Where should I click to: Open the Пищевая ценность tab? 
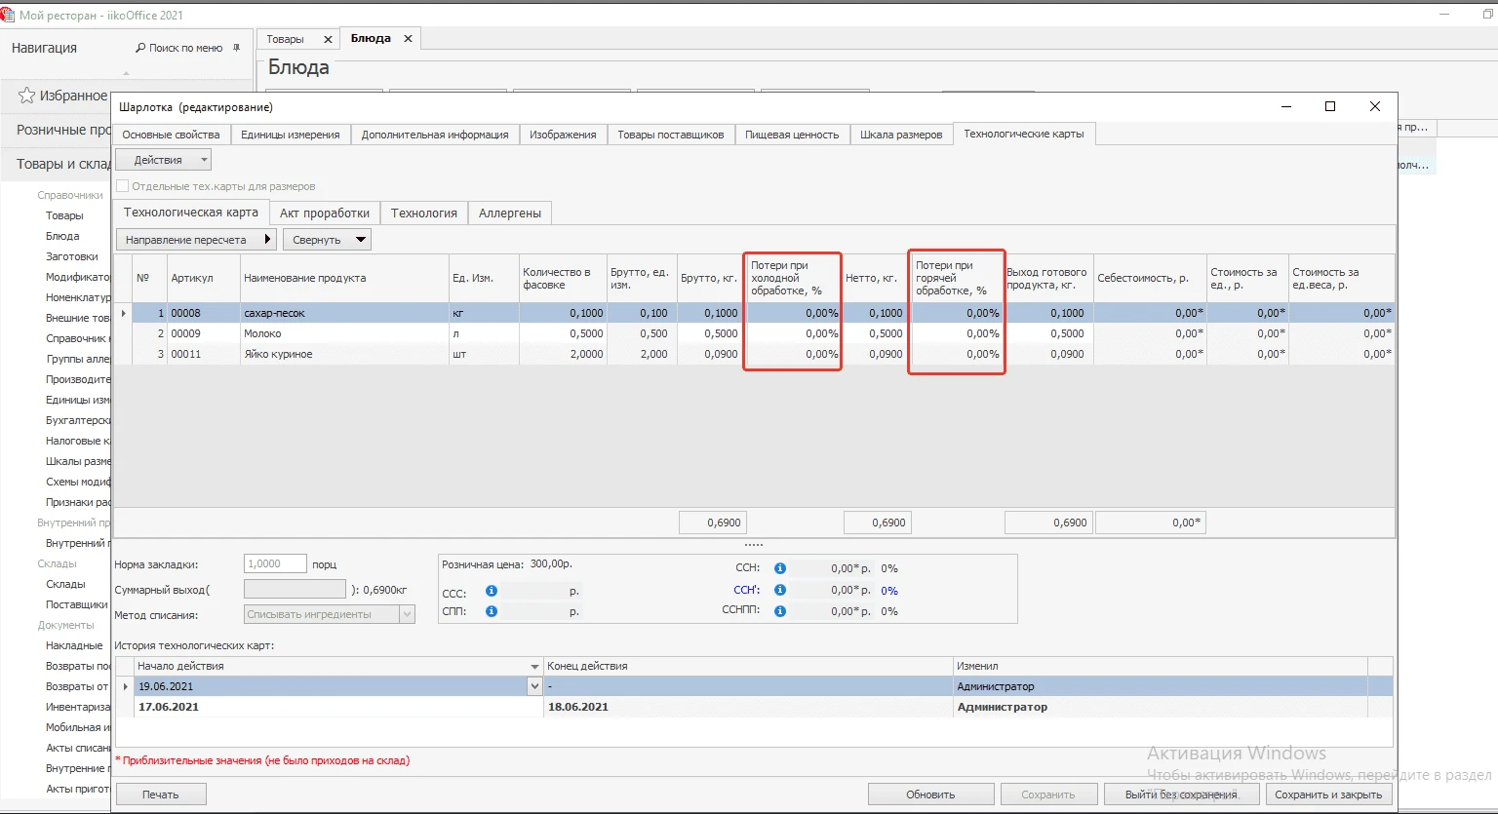click(x=791, y=135)
